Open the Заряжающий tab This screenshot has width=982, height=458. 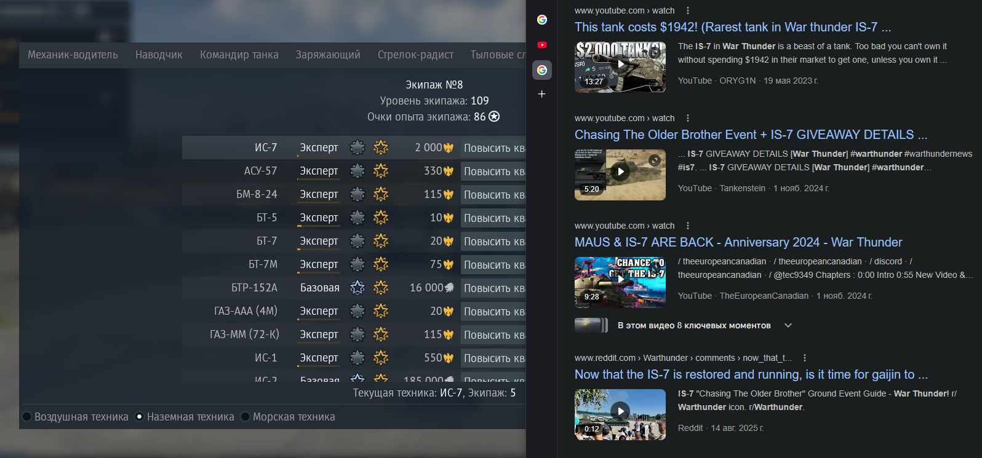pyautogui.click(x=328, y=55)
